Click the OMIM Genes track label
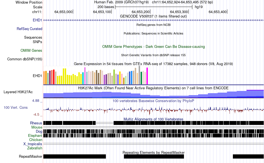Screen dimensions: 264x163 (31, 51)
